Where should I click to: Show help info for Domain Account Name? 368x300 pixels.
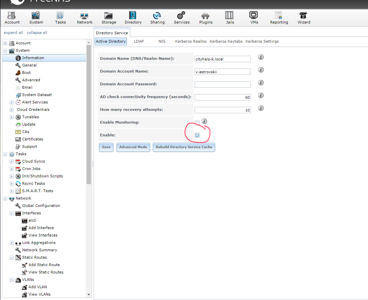pyautogui.click(x=261, y=70)
